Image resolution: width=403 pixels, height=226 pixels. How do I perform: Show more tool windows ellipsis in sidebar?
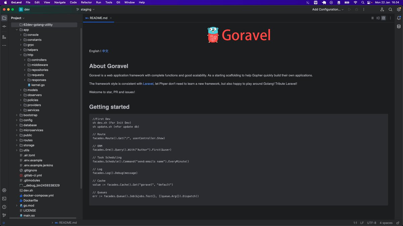tap(4, 45)
